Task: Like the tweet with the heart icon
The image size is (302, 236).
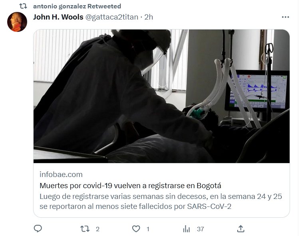Action: [x=136, y=229]
